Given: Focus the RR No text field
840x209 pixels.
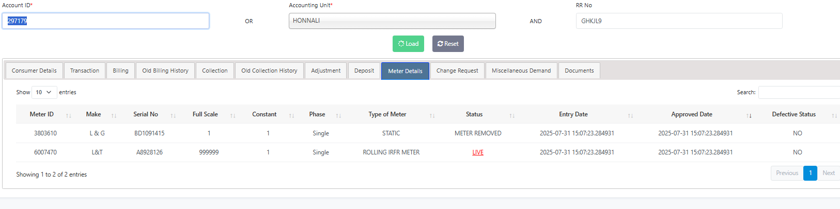Looking at the screenshot, I should [679, 21].
